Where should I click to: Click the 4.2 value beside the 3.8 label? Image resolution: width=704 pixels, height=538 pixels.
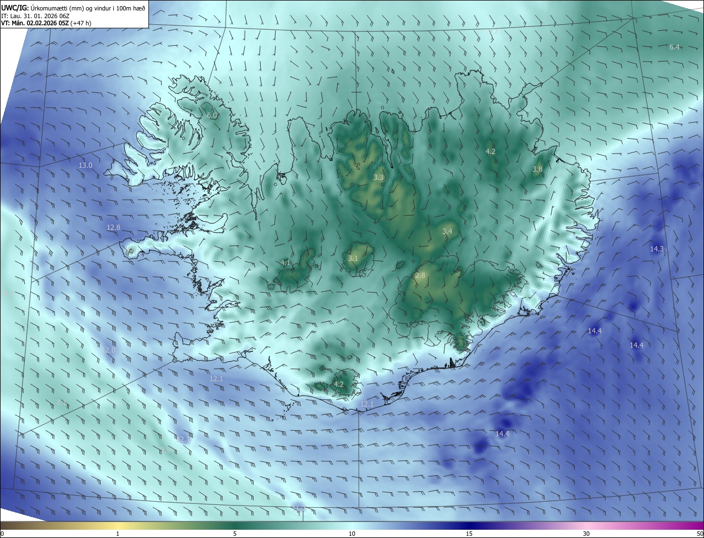491,151
